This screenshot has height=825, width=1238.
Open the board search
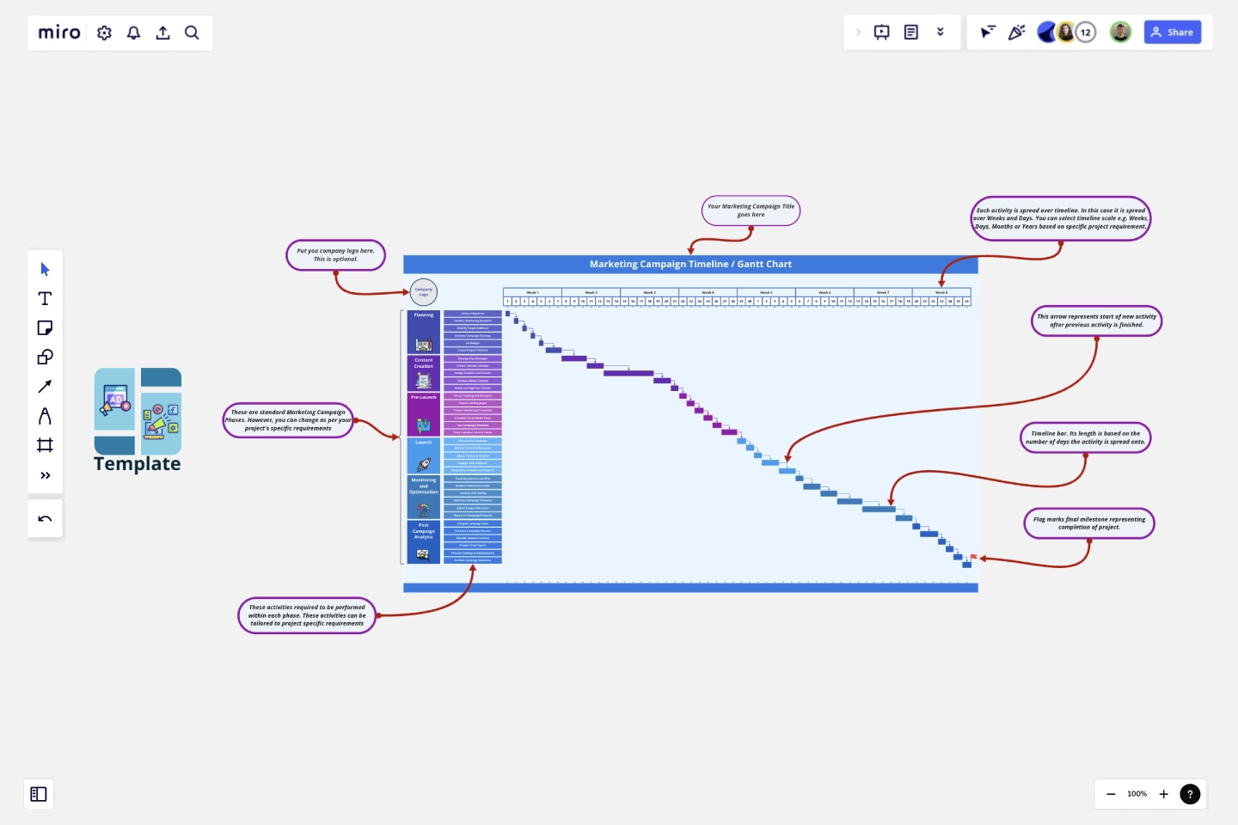192,33
